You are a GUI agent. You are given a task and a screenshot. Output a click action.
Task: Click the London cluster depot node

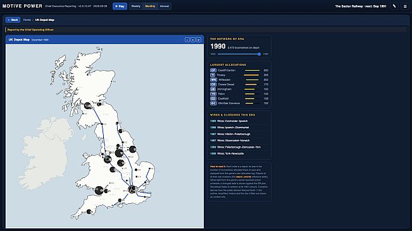(132, 189)
